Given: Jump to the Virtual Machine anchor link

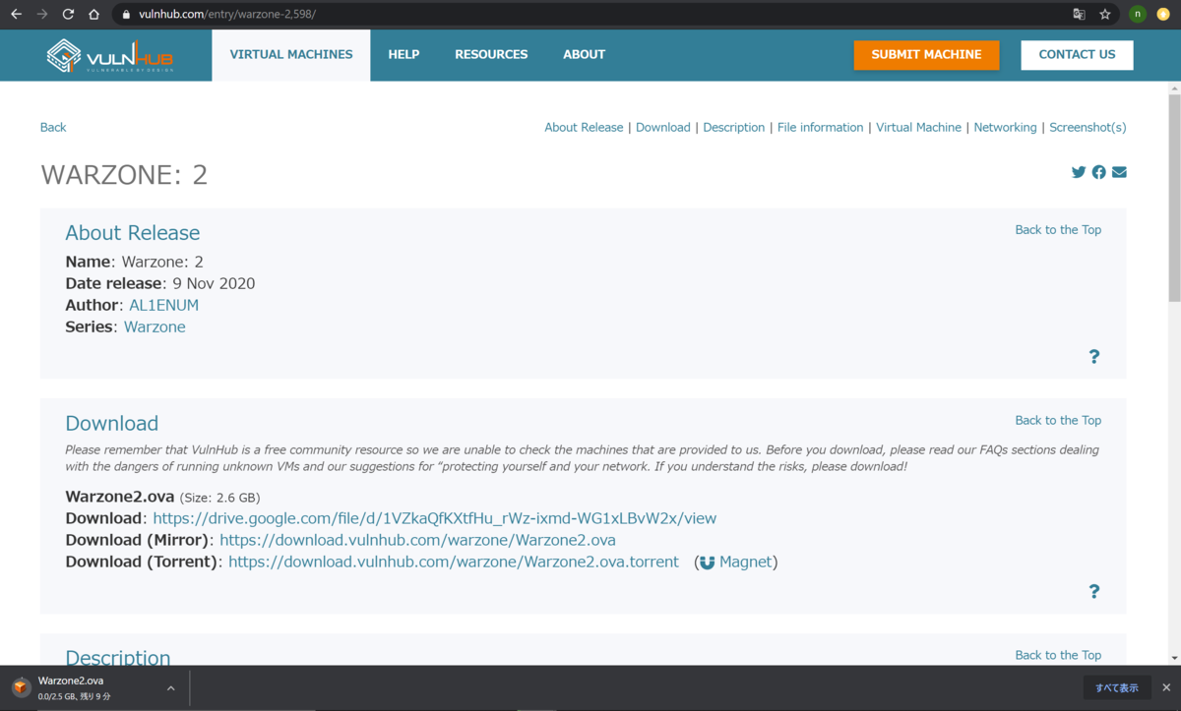Looking at the screenshot, I should pyautogui.click(x=918, y=127).
